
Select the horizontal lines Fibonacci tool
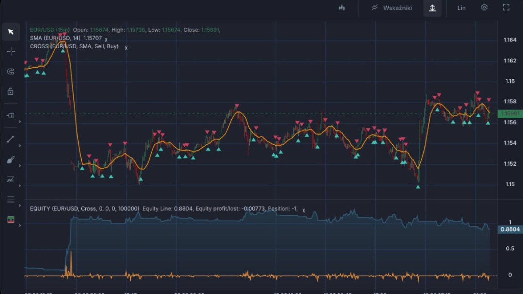(11, 200)
